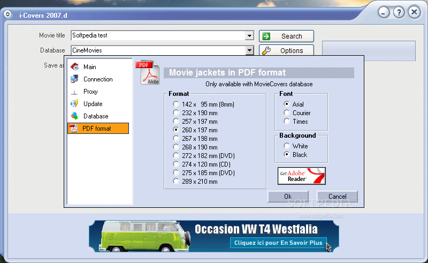Select format 257 x 197 mm
Screen dimensions: 428x263
coord(195,122)
